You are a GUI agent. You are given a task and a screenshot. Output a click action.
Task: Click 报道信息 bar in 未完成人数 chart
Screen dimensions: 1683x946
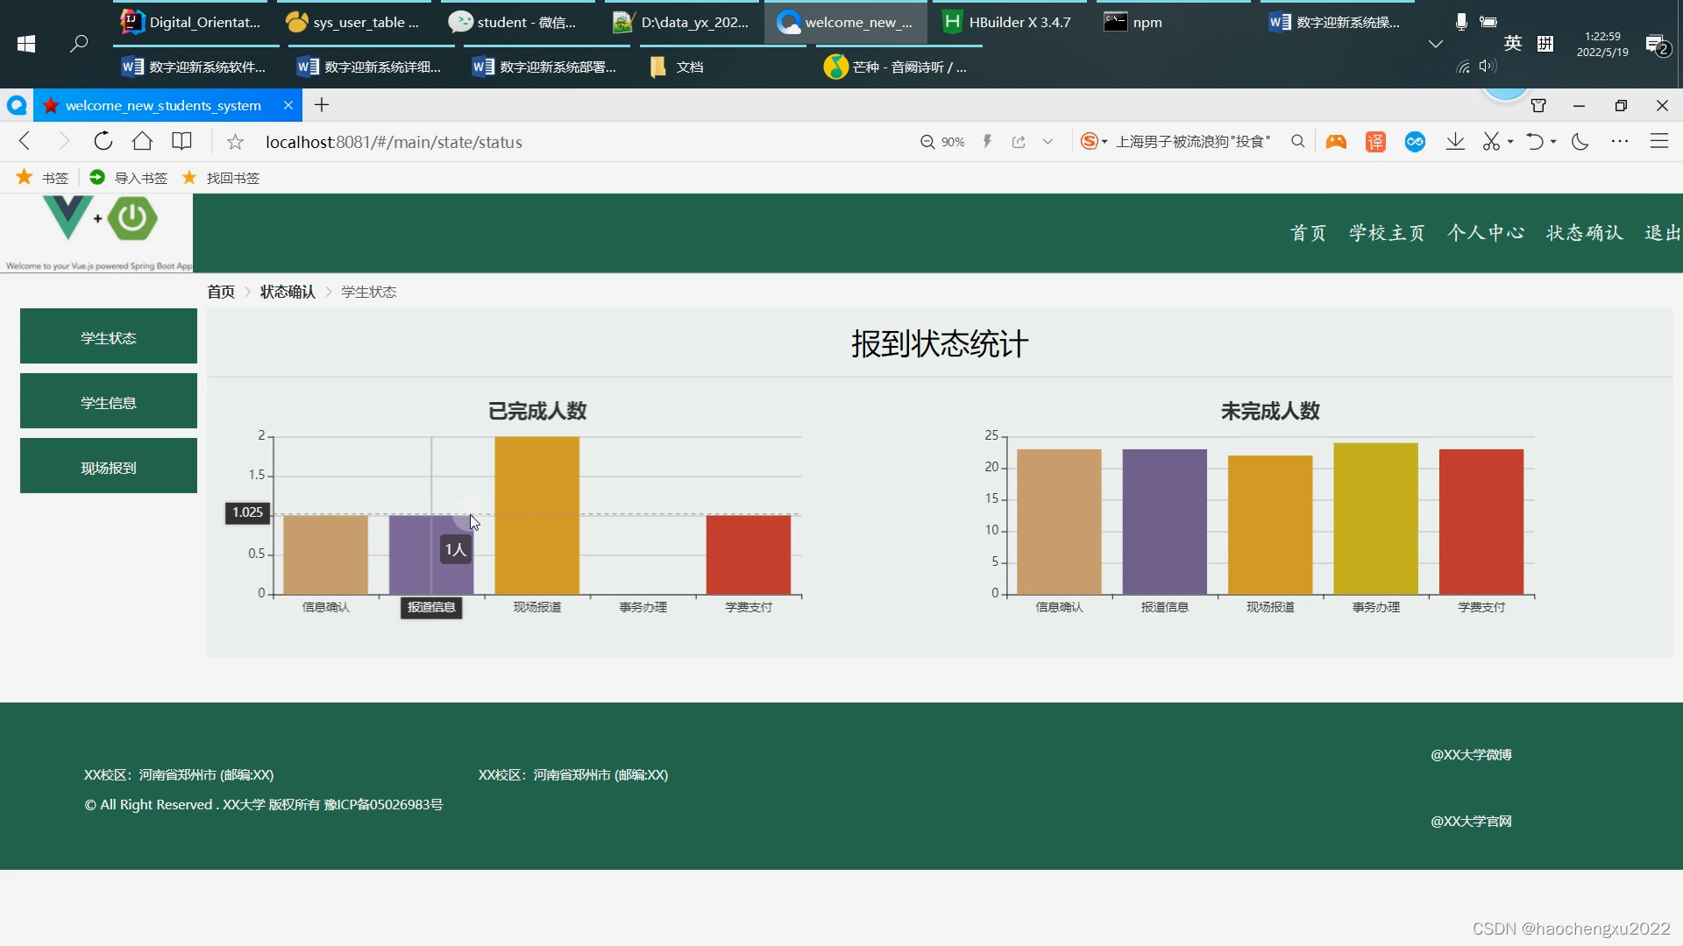coord(1164,521)
